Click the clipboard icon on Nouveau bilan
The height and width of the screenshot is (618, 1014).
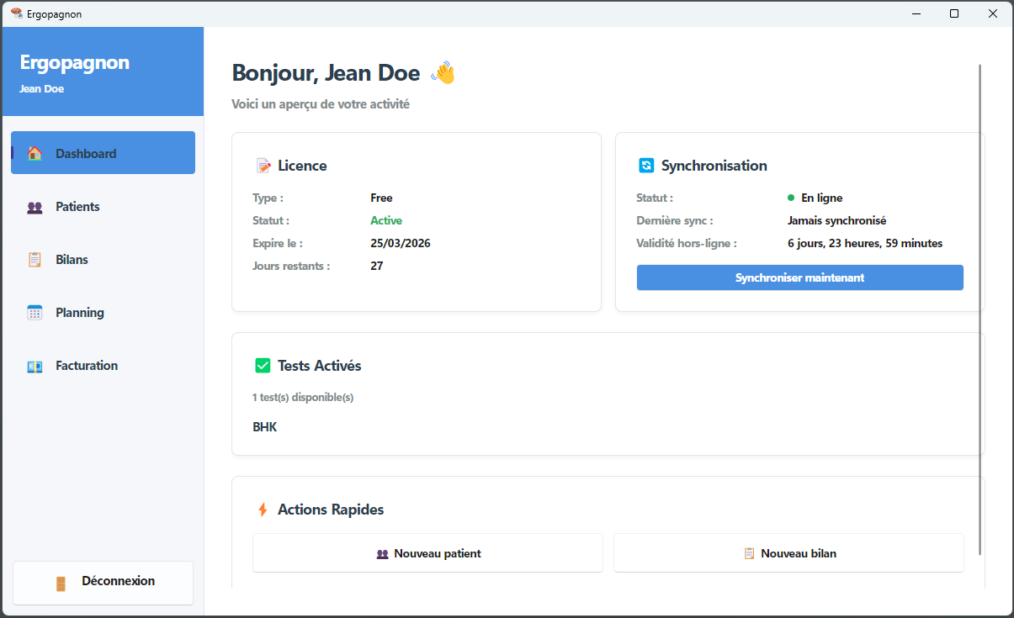coord(749,553)
